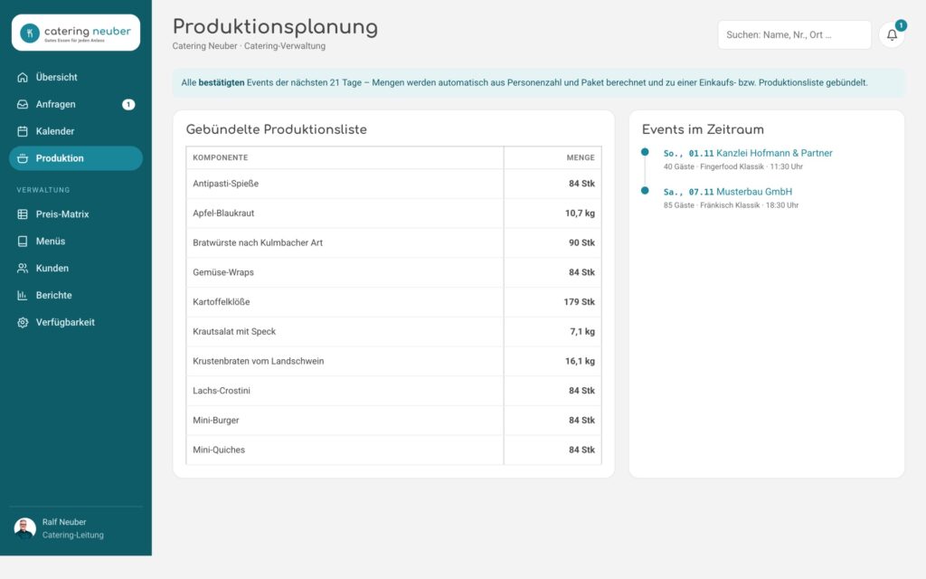Viewport: 926px width, 579px height.
Task: Click the Events im Zeitraum heading
Action: tap(703, 130)
